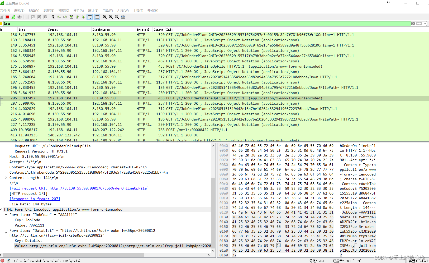The height and width of the screenshot is (263, 429).
Task: Follow the Full request URI link
Action: [x=79, y=188]
